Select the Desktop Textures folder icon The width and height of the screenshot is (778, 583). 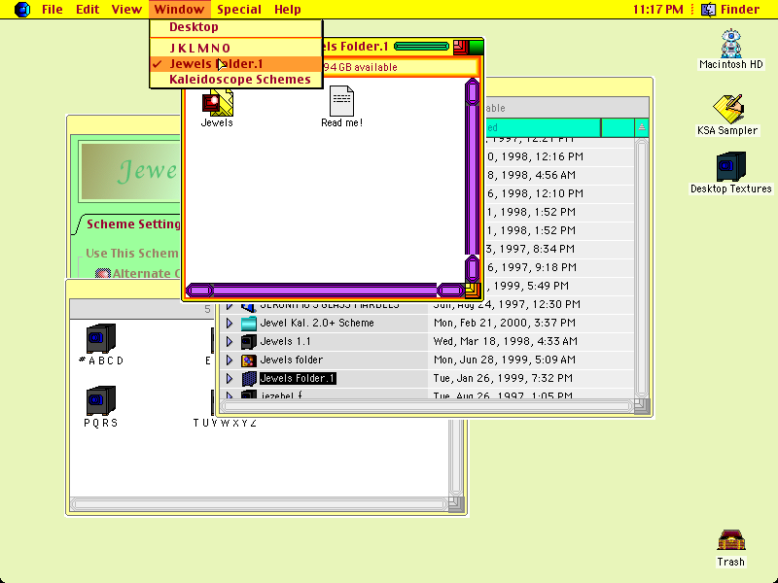coord(731,166)
